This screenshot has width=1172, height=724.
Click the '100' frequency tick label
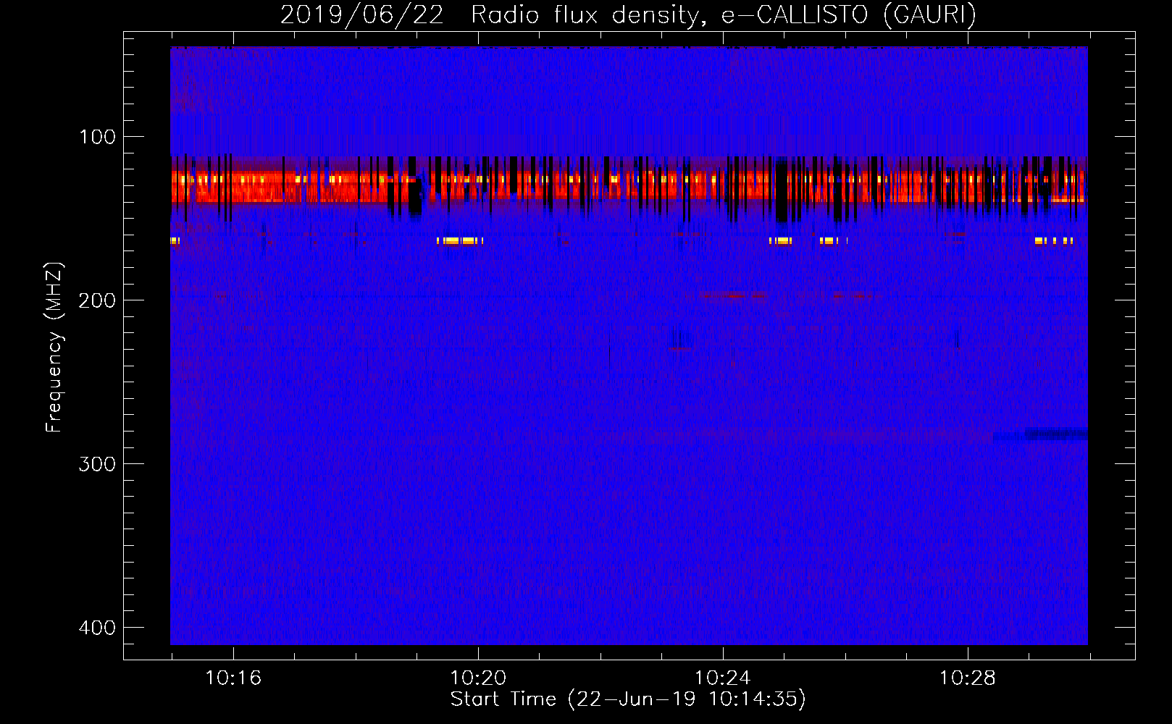tap(97, 137)
